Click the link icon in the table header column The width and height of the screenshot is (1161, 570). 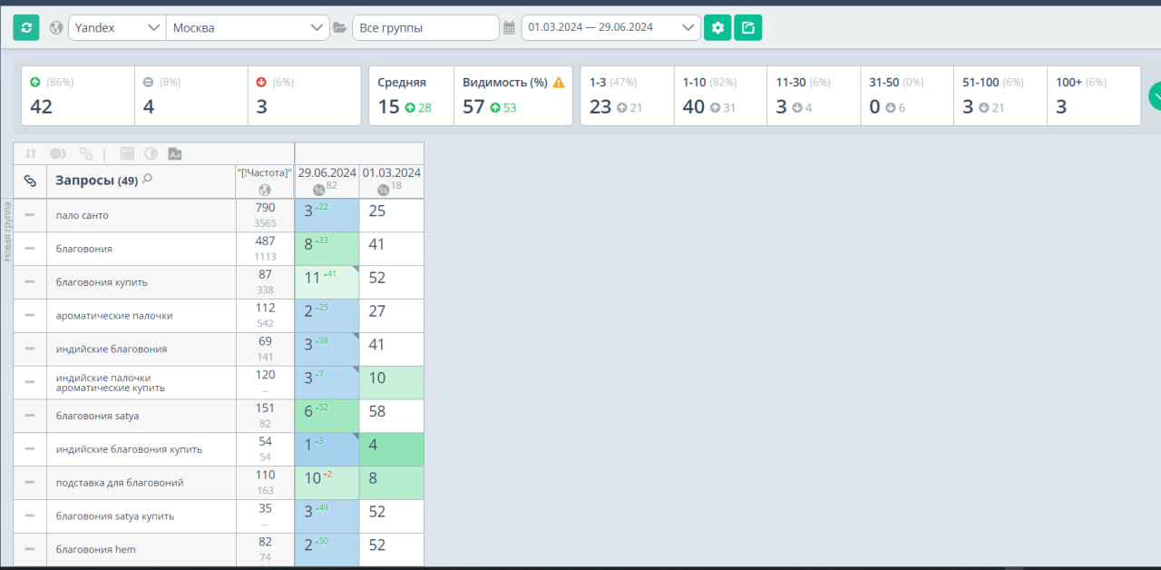click(x=30, y=182)
